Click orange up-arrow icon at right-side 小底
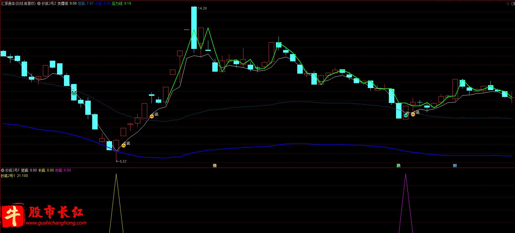 coord(413,114)
